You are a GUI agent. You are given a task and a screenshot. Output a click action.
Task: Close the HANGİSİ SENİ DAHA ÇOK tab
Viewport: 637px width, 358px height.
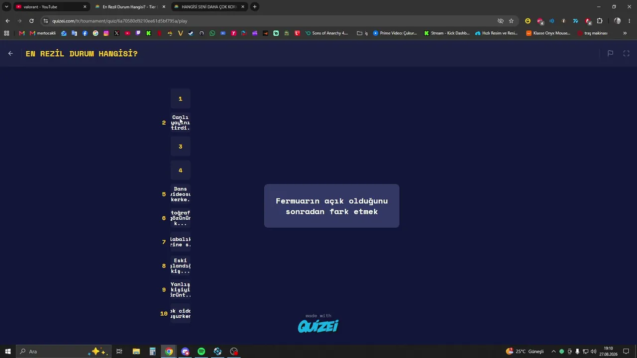point(243,6)
